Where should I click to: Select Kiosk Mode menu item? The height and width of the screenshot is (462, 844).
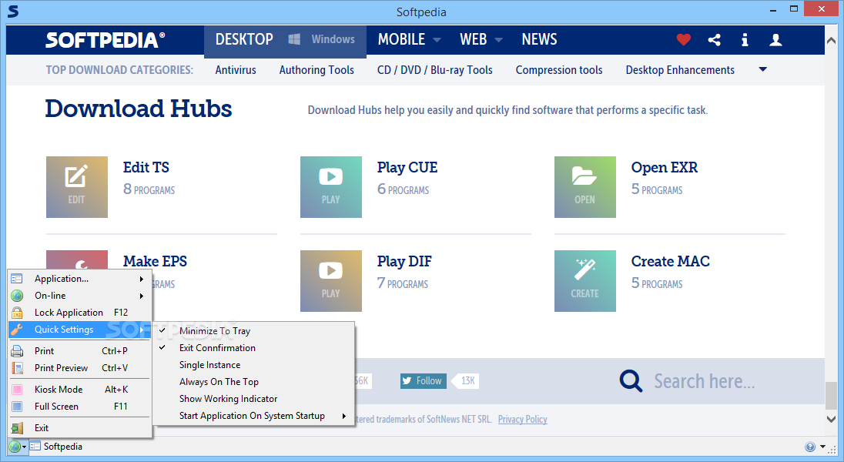[x=79, y=390]
